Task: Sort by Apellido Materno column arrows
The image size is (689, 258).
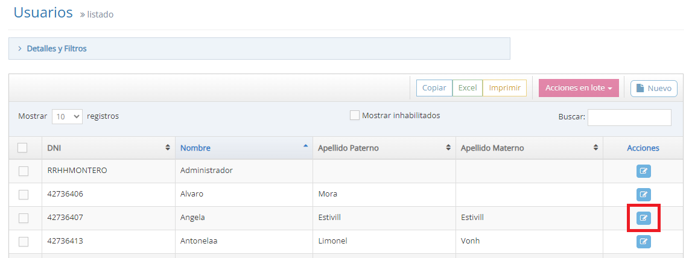Action: (595, 148)
